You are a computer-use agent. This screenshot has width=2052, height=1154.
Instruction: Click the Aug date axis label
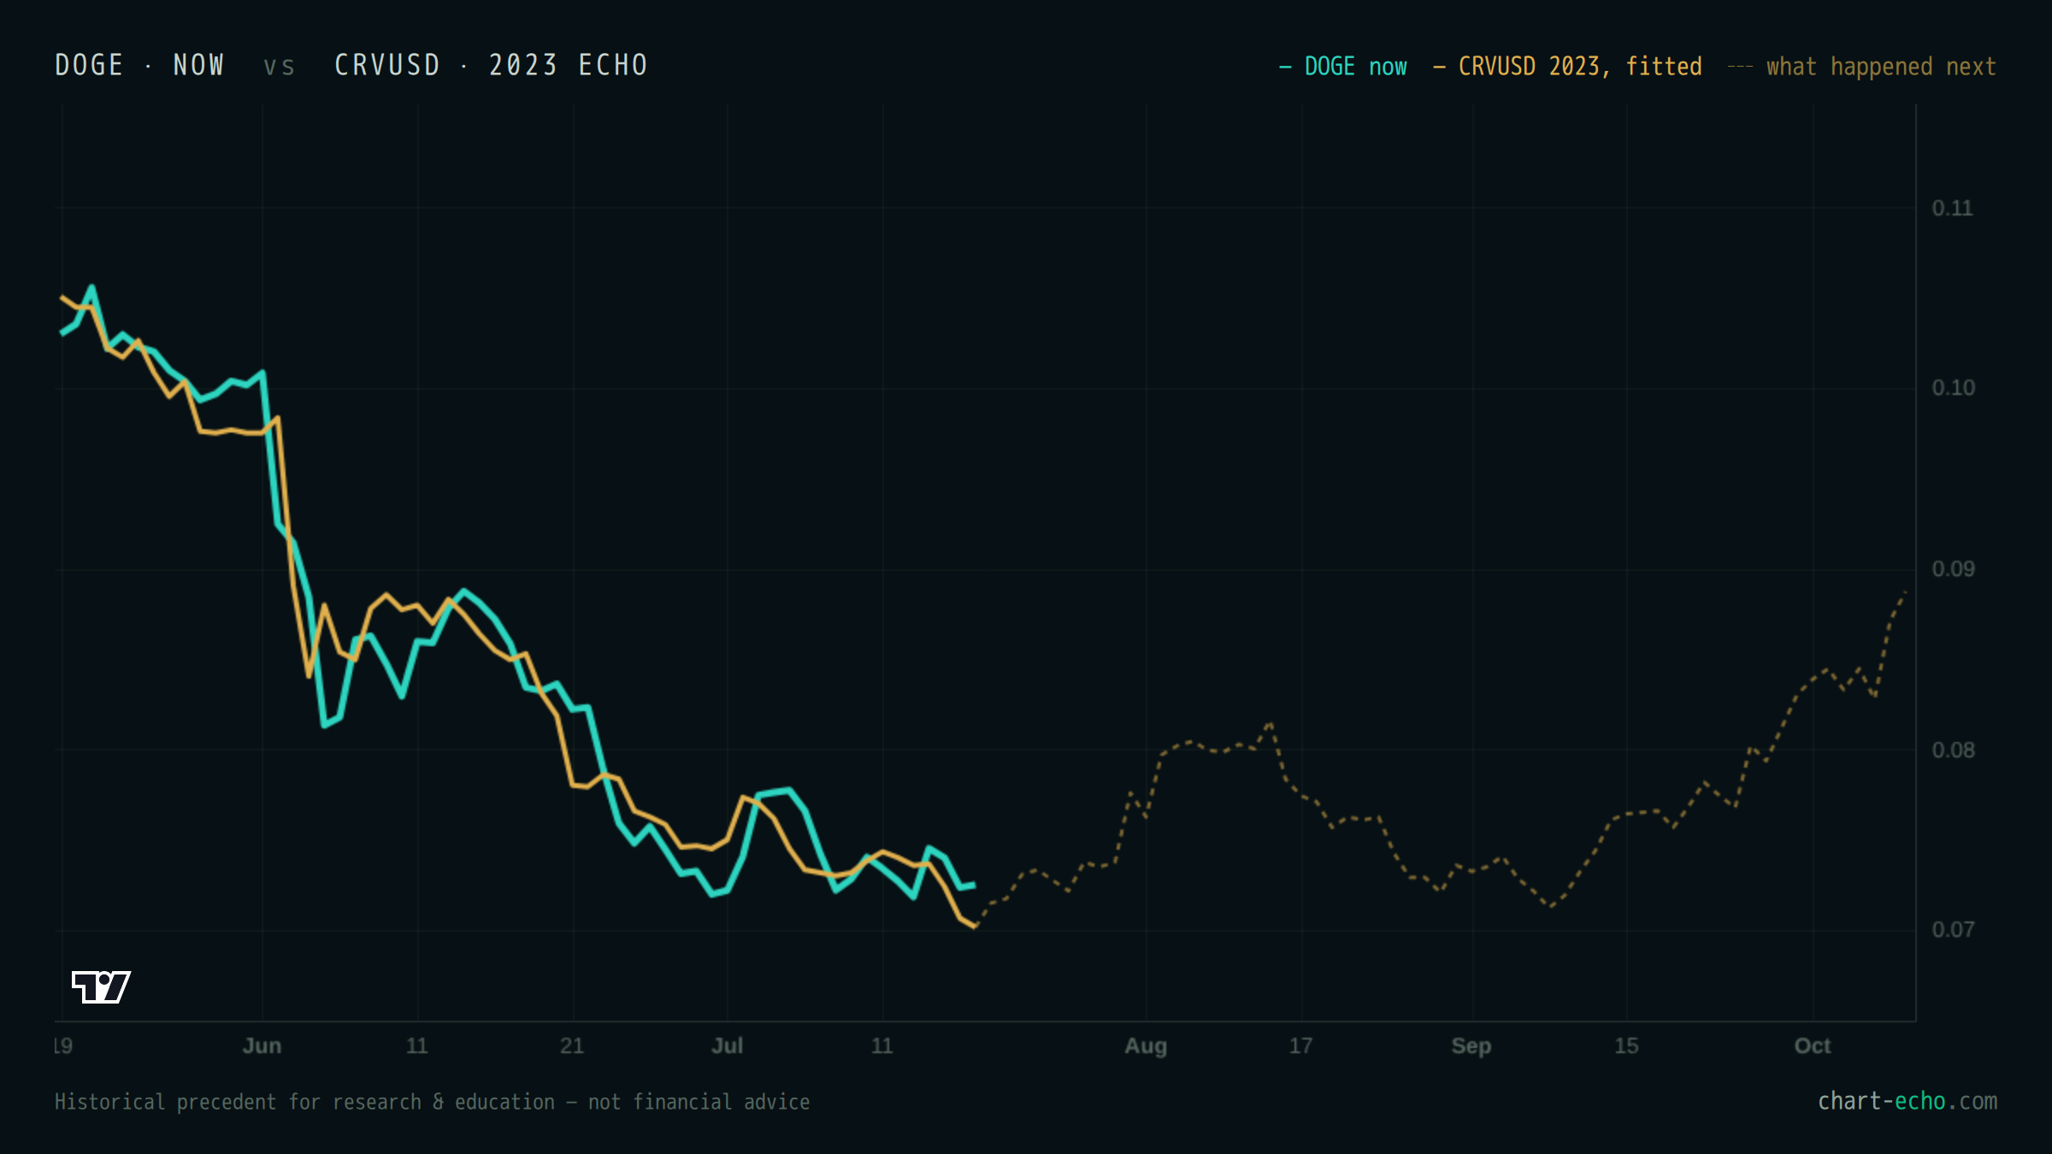coord(1146,1045)
